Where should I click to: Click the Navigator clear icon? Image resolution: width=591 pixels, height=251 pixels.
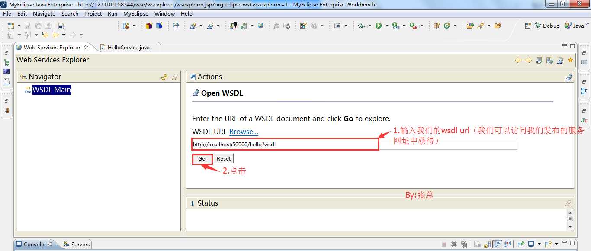(x=175, y=77)
